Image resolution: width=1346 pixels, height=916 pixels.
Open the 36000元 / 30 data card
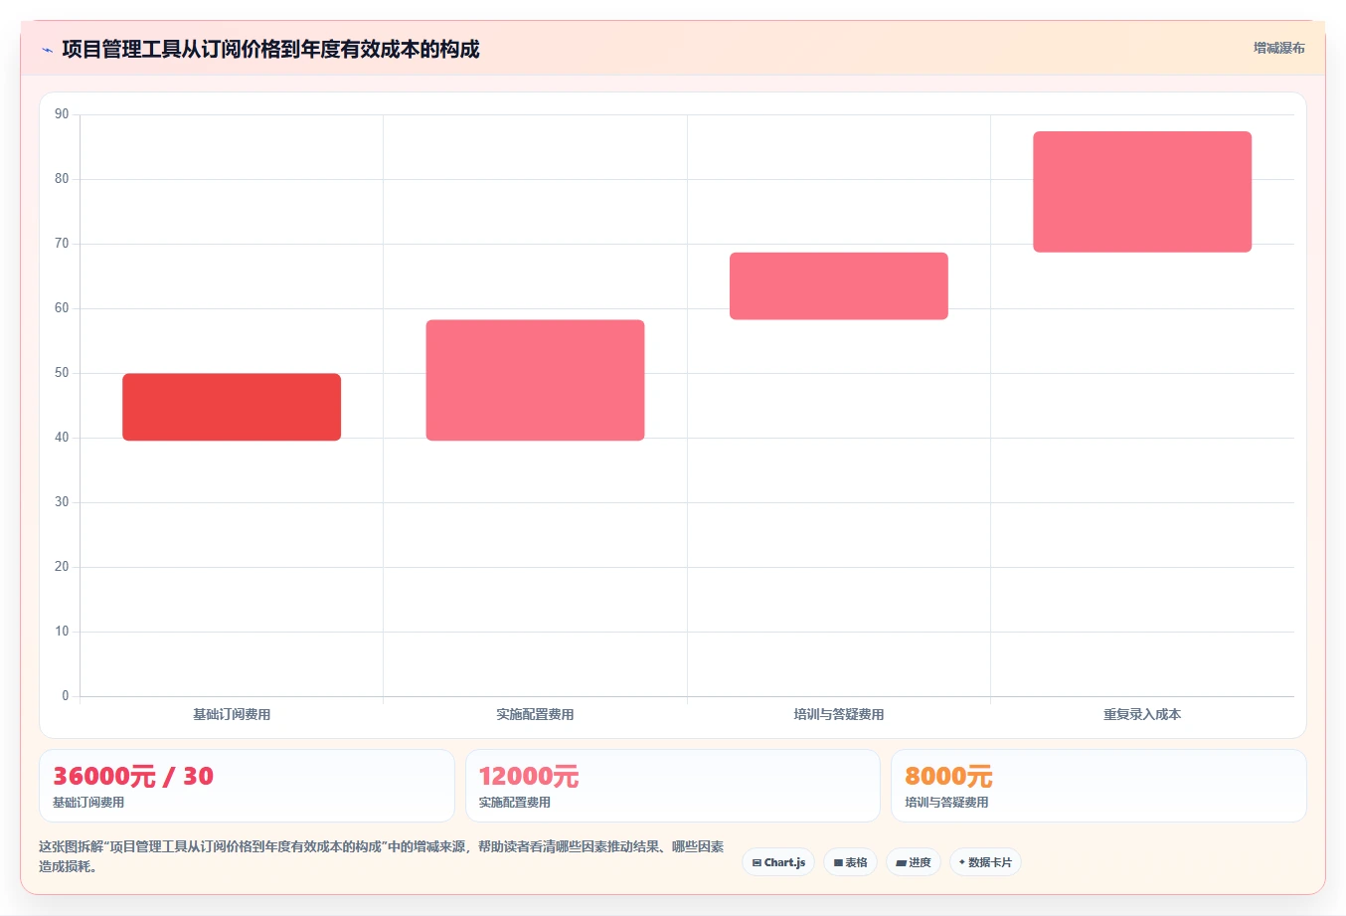pos(247,786)
